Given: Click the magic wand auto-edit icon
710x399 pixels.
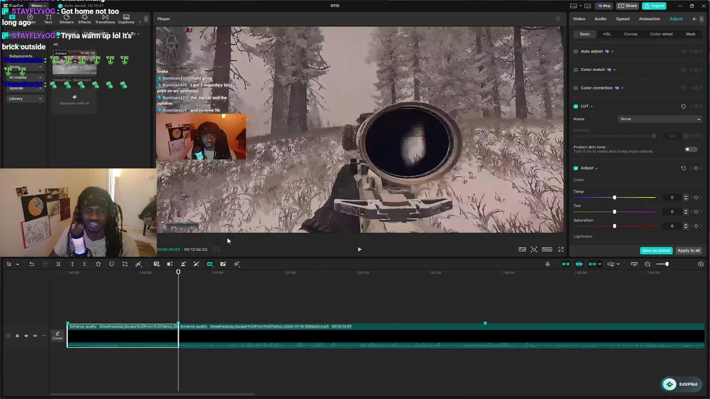Looking at the screenshot, I should click(x=196, y=264).
